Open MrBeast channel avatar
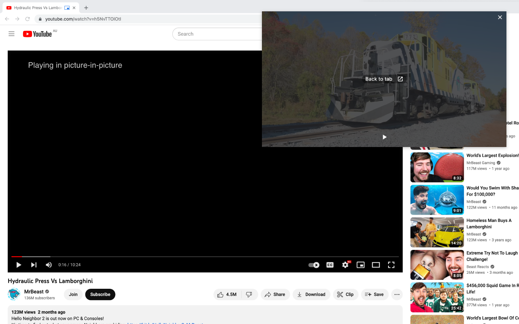Viewport: 519px width, 324px height. [14, 294]
